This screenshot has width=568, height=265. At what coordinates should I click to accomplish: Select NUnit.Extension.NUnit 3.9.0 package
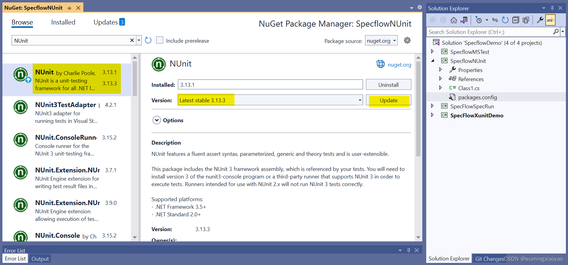coord(67,210)
